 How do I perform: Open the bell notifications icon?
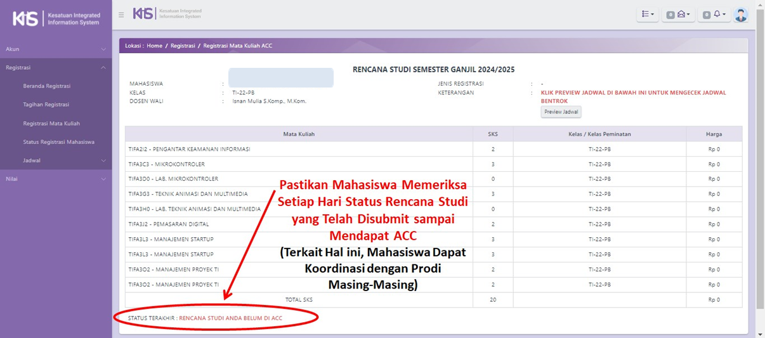coord(715,15)
